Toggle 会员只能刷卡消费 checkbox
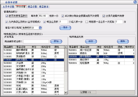This screenshot has width=138, height=97. (104, 16)
